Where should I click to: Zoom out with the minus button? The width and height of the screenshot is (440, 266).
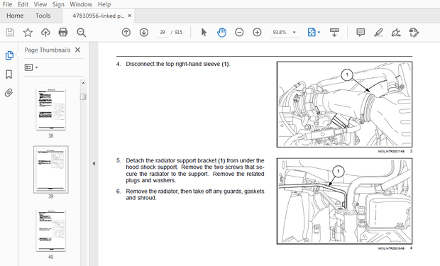click(239, 33)
